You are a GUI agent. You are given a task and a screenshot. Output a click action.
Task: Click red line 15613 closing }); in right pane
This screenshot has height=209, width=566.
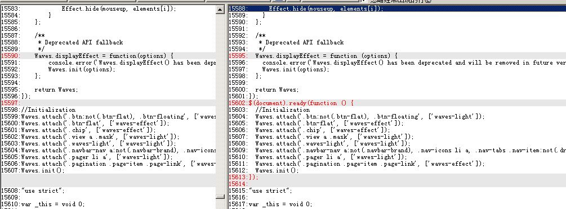[397, 178]
